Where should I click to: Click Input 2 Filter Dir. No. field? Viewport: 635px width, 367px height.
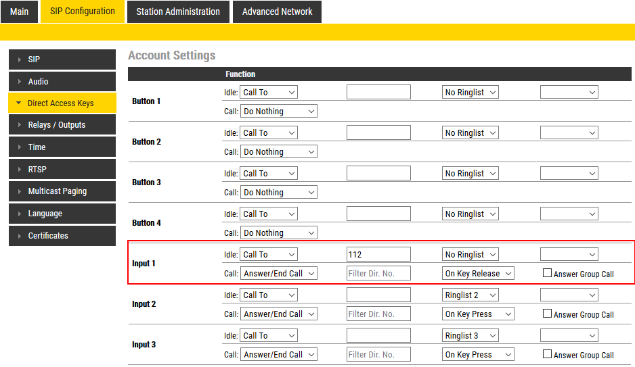tap(378, 314)
